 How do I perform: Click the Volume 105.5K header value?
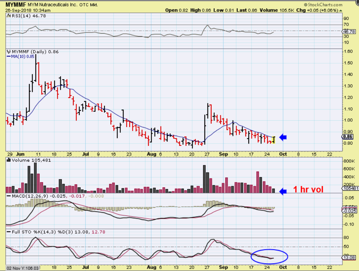point(277,10)
